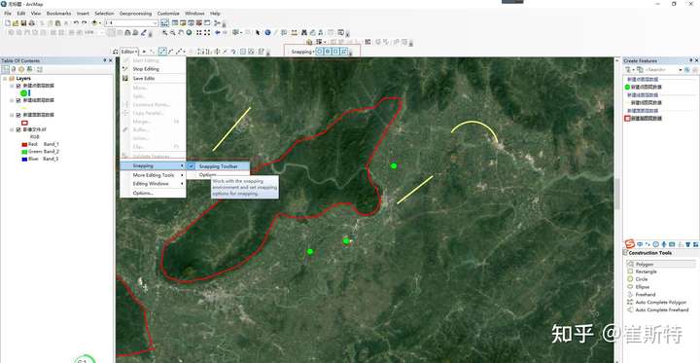700x363 pixels.
Task: Select the Zoom In tool
Action: click(x=165, y=33)
